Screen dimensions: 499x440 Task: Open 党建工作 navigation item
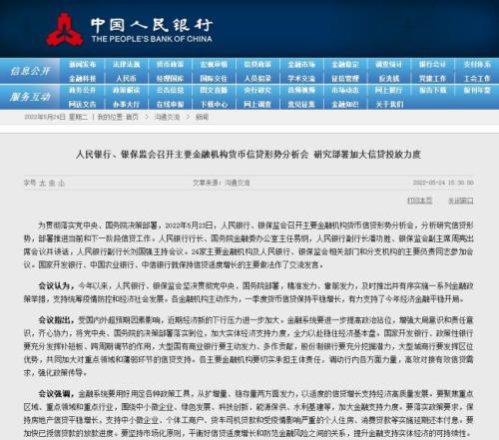point(432,79)
